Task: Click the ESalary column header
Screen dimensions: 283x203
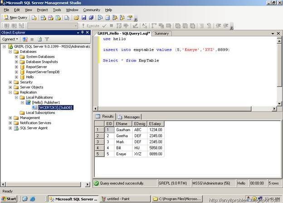Action: (156, 123)
